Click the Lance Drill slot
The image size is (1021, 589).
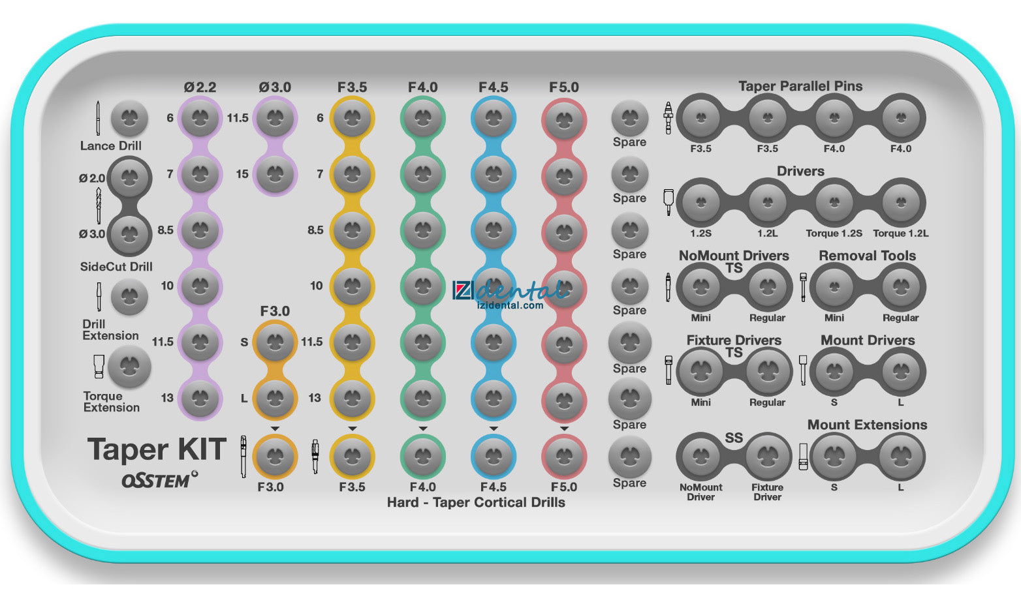129,118
